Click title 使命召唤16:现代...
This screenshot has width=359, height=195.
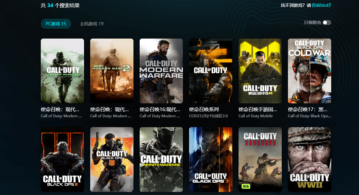160,110
